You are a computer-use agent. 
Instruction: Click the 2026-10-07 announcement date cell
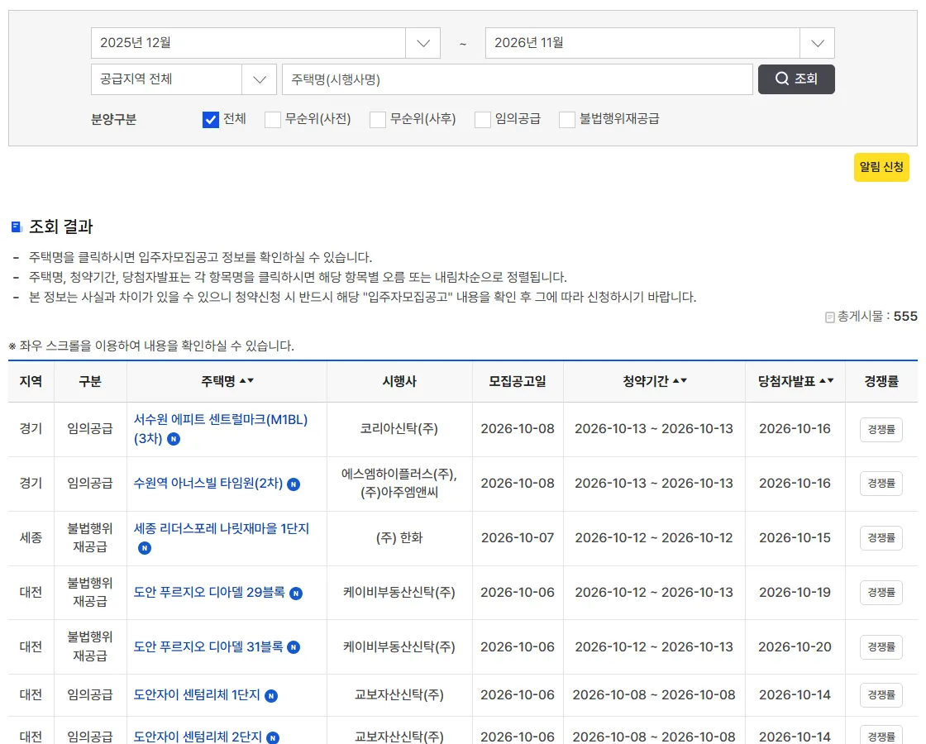(518, 538)
